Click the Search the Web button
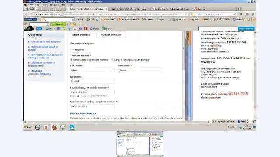Viewport: 280px width, 157px height. pos(246,29)
